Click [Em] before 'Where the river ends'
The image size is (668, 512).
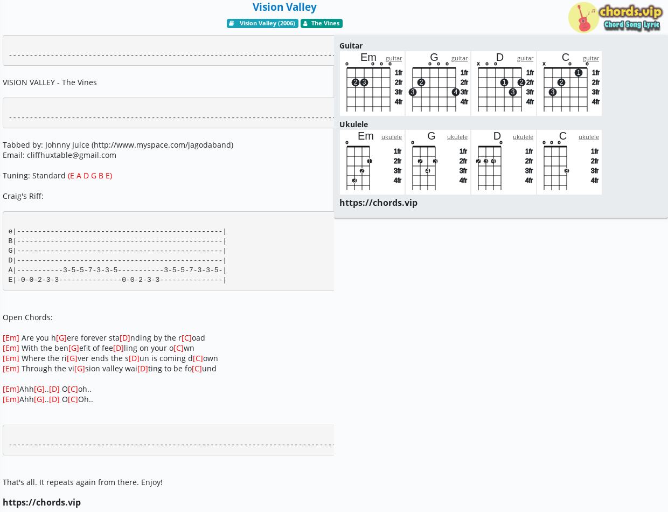[11, 358]
